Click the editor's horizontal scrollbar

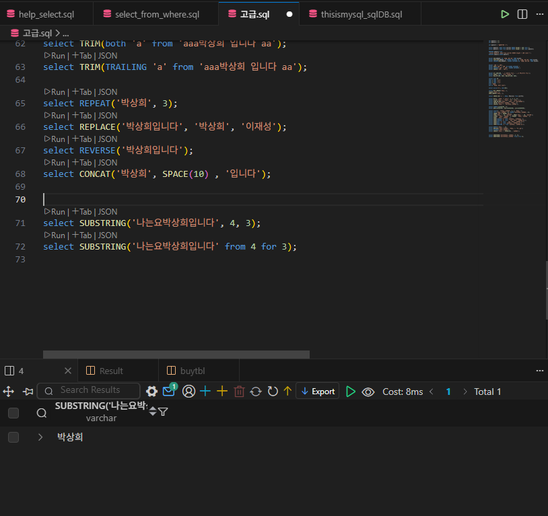(x=176, y=355)
